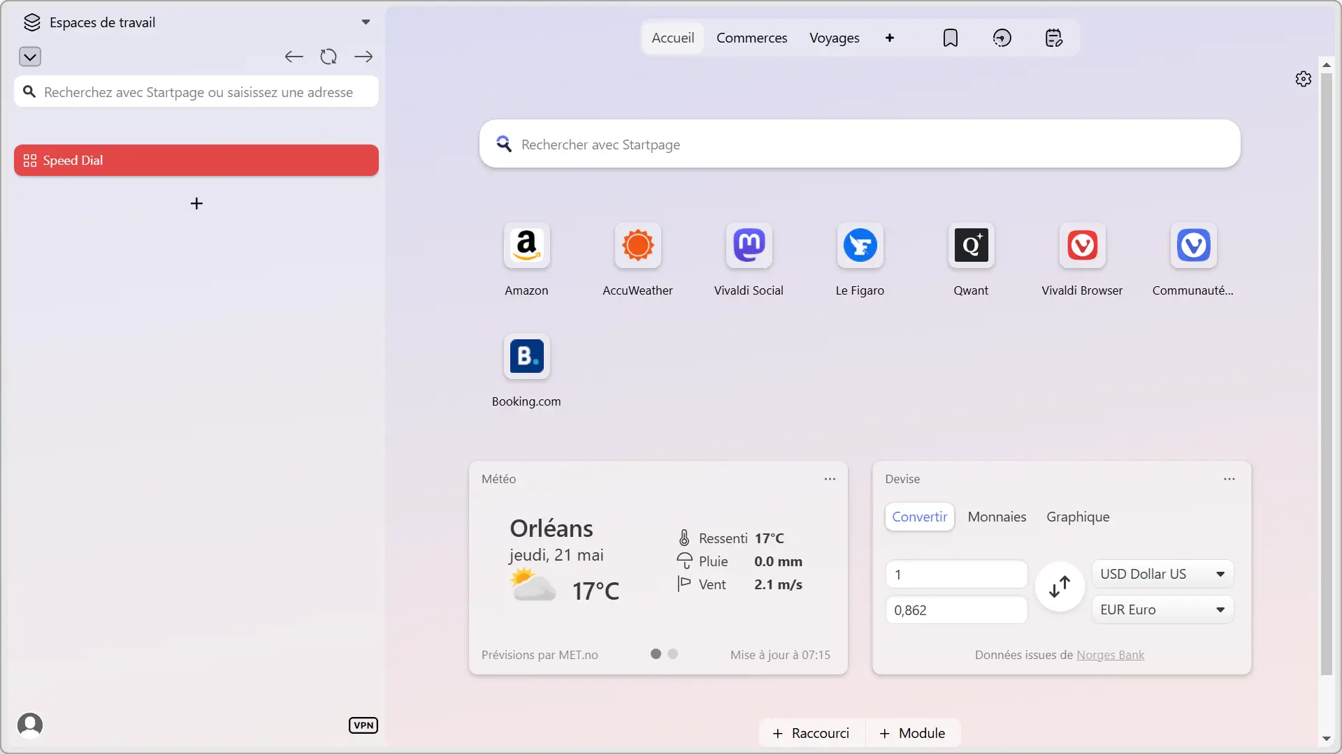Click the Module add button
Screen dimensions: 1342x754
click(912, 733)
